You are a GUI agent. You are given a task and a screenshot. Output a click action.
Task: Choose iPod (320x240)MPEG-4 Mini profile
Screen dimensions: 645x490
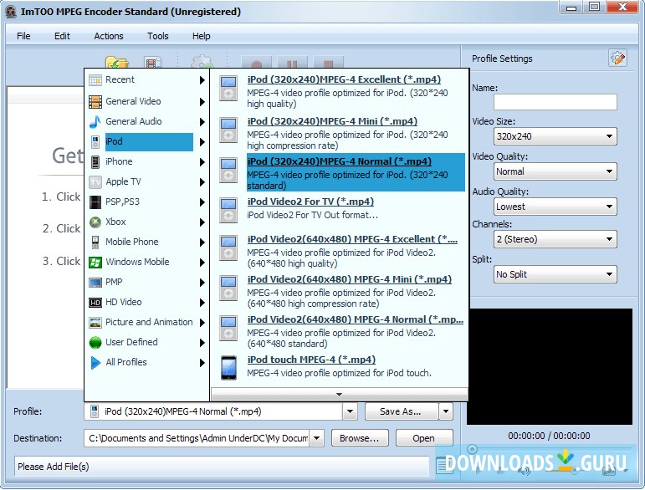(332, 122)
